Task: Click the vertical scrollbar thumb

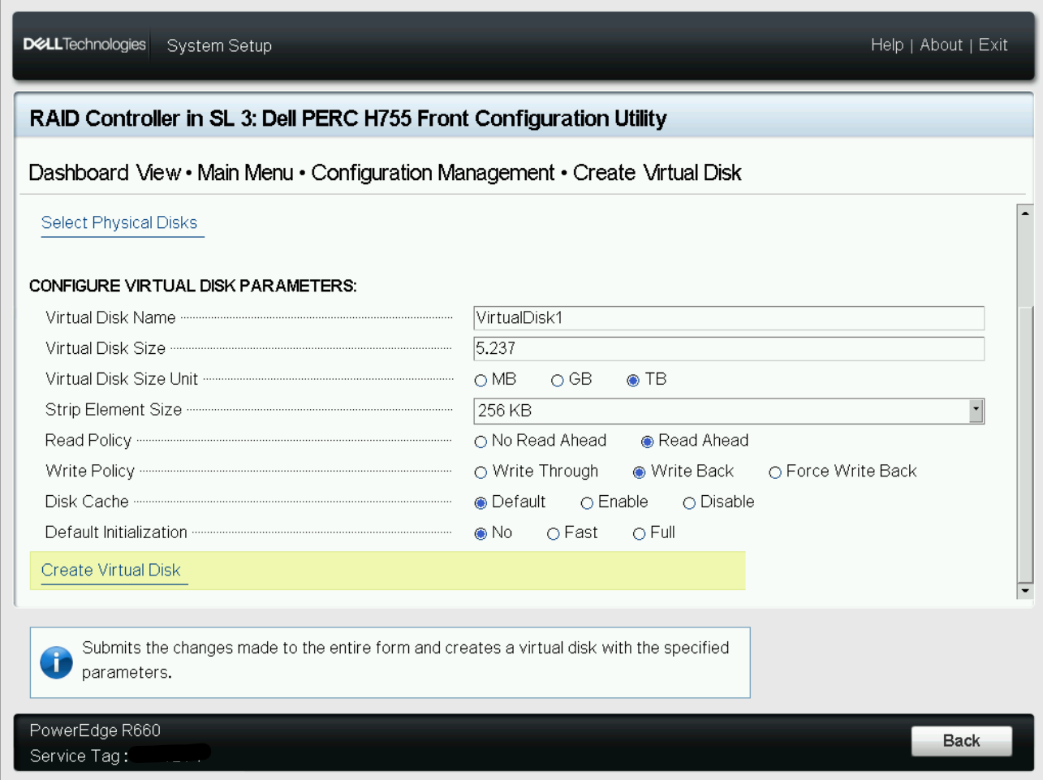Action: [1025, 445]
